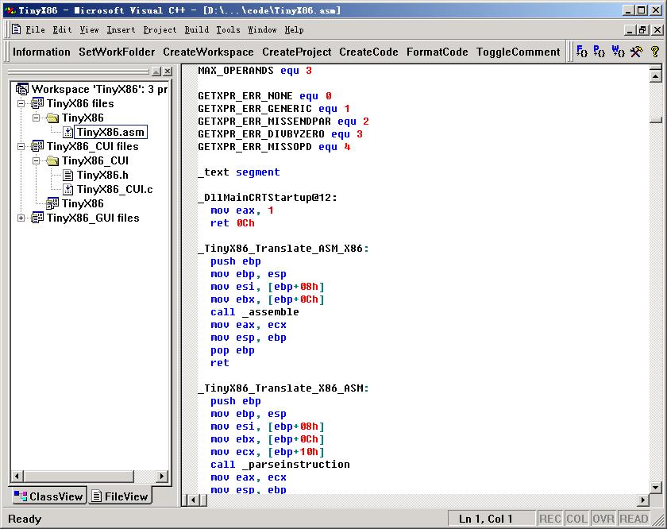This screenshot has width=667, height=529.
Task: Collapse the TinyX86_CUI files project node
Action: (x=21, y=146)
